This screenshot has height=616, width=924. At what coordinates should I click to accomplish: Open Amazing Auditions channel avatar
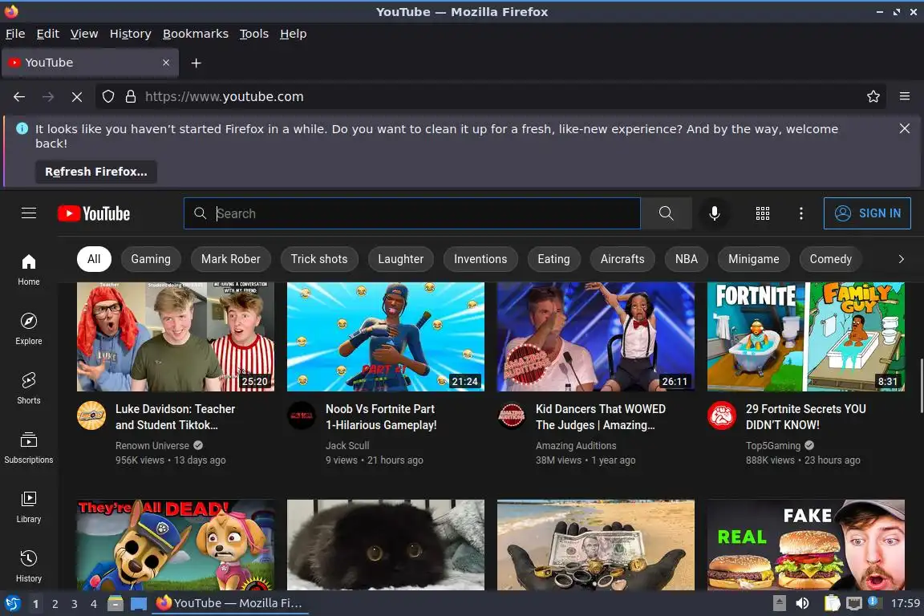pos(512,415)
